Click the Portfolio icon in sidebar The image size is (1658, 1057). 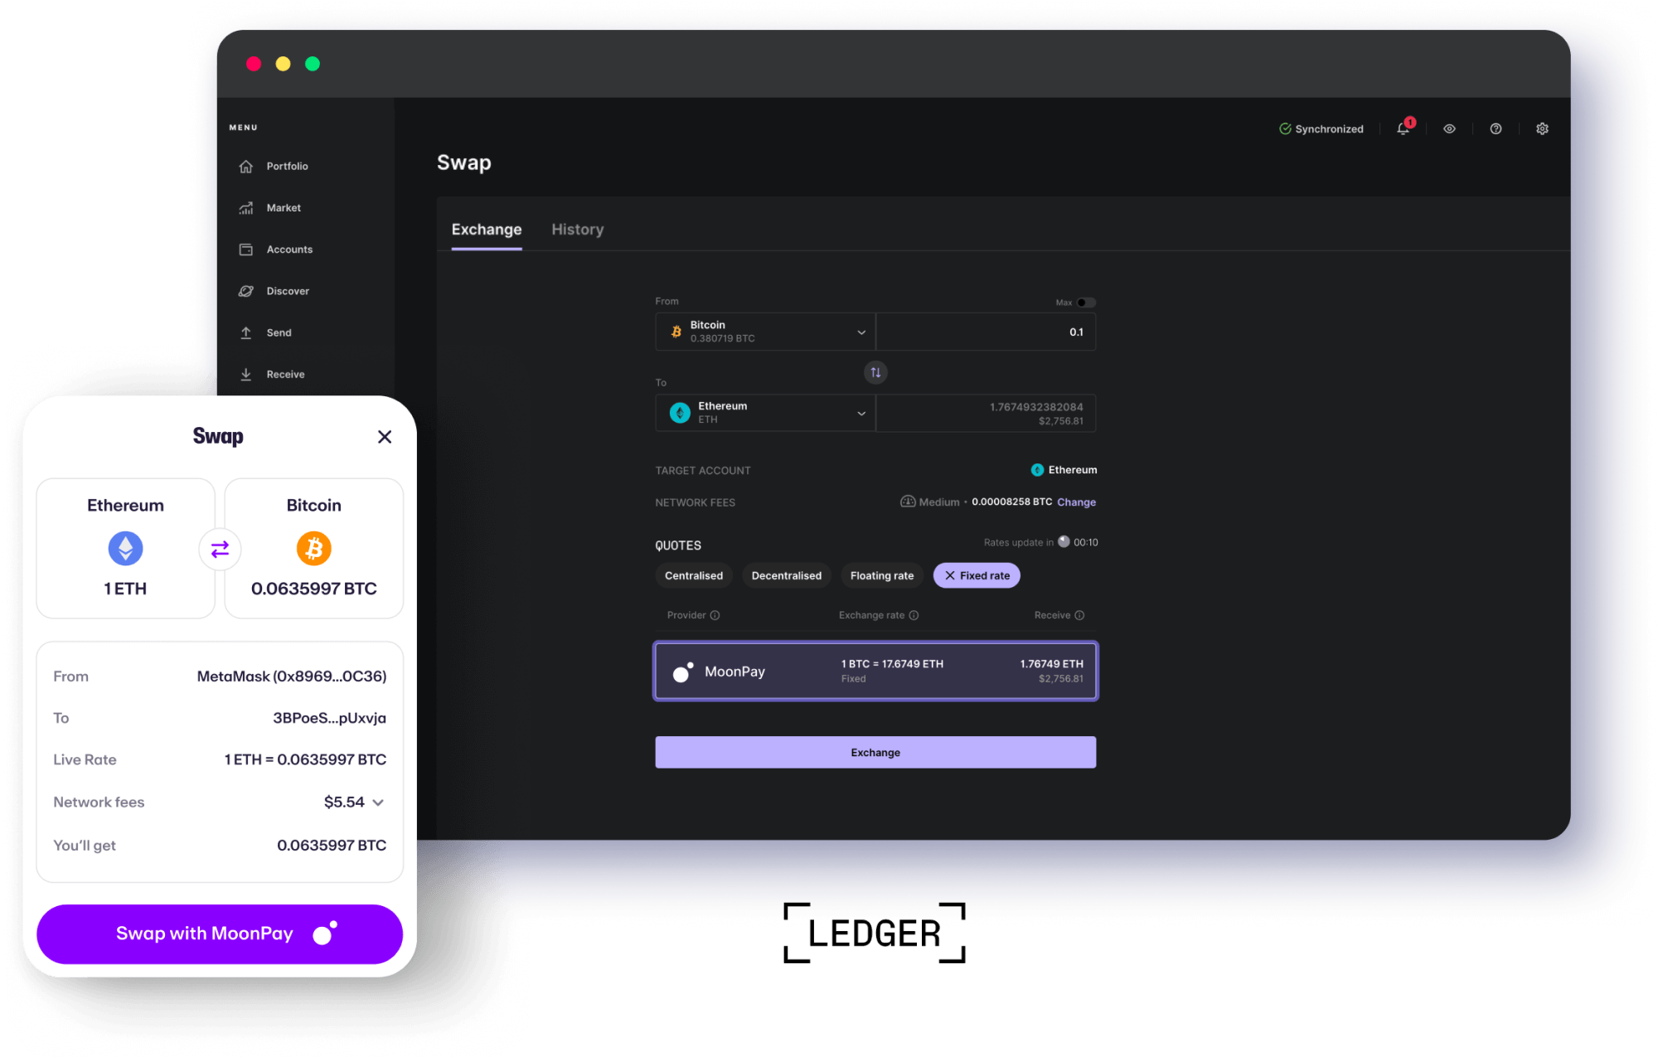tap(245, 166)
